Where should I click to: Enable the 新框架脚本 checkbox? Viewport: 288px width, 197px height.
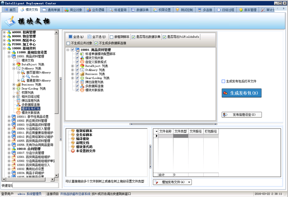111,37
